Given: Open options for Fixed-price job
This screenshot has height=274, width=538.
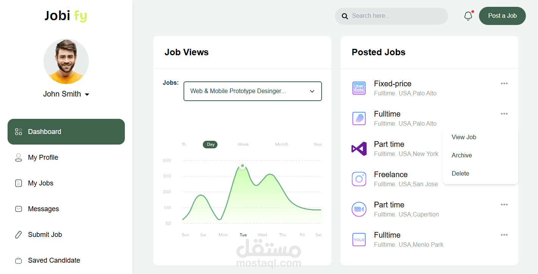Looking at the screenshot, I should click(x=504, y=84).
